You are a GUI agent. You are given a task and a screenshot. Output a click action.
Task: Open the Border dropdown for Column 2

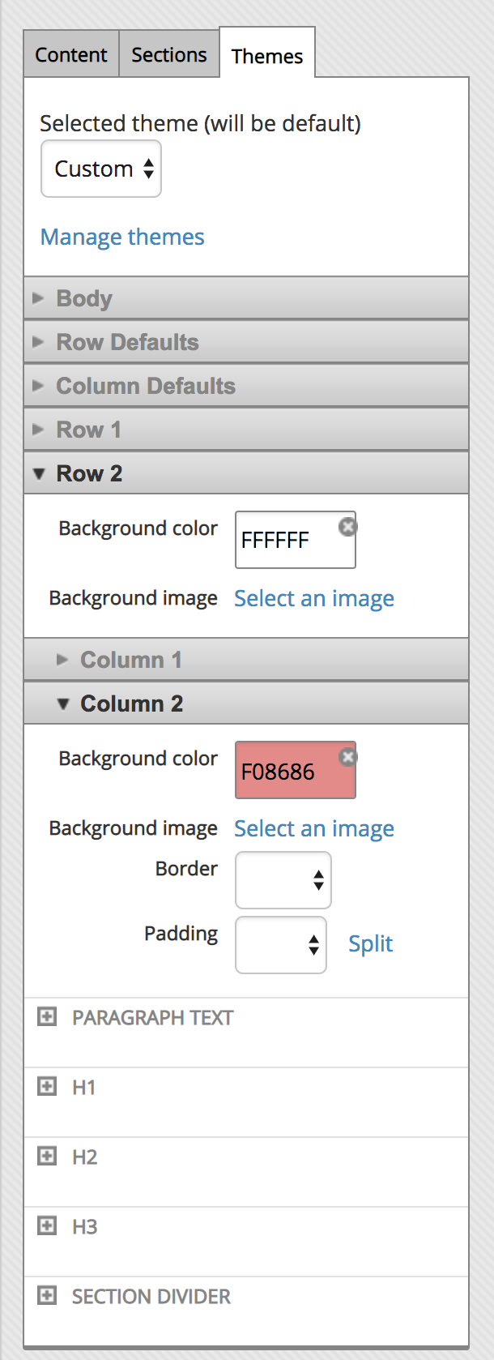[x=283, y=879]
